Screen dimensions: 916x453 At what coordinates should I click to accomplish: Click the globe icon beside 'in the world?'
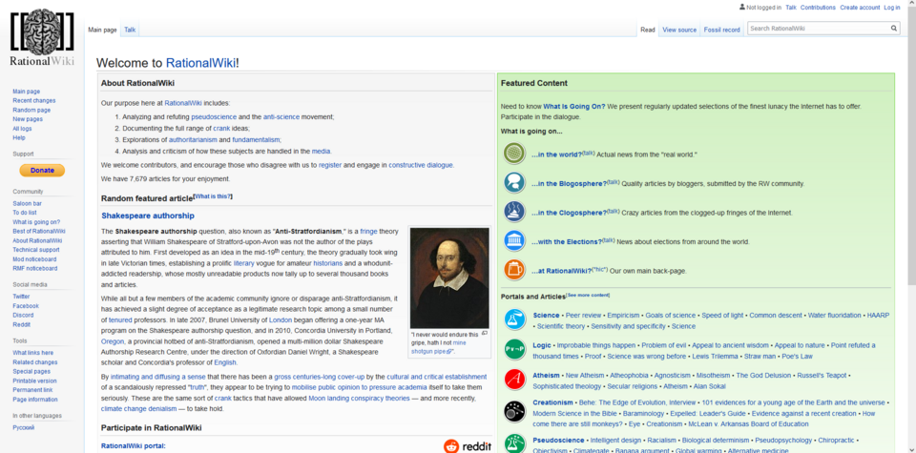click(514, 154)
